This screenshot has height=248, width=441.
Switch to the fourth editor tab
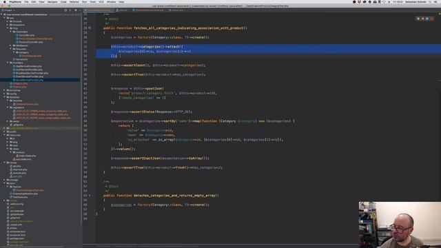click(x=176, y=10)
